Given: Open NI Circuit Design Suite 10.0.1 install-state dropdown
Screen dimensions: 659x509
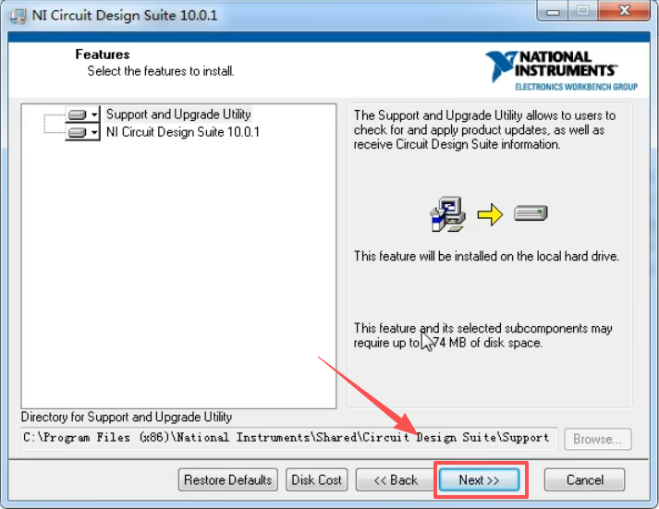Looking at the screenshot, I should pyautogui.click(x=83, y=132).
